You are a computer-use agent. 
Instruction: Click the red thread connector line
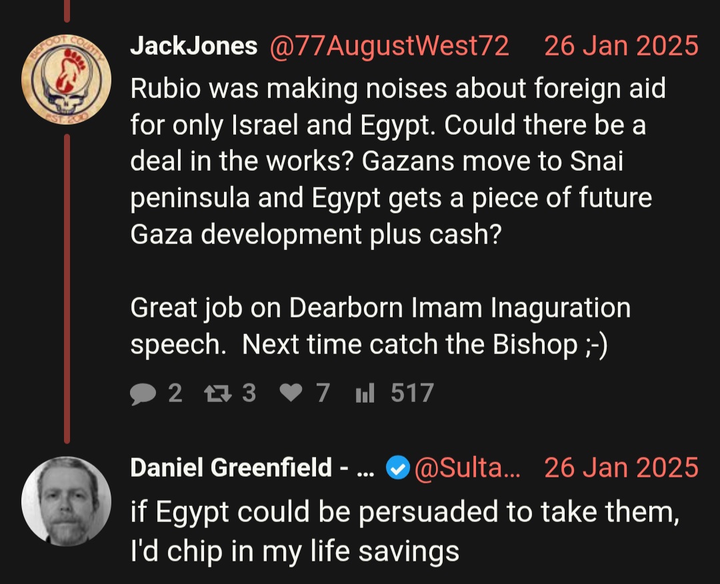coord(67,289)
